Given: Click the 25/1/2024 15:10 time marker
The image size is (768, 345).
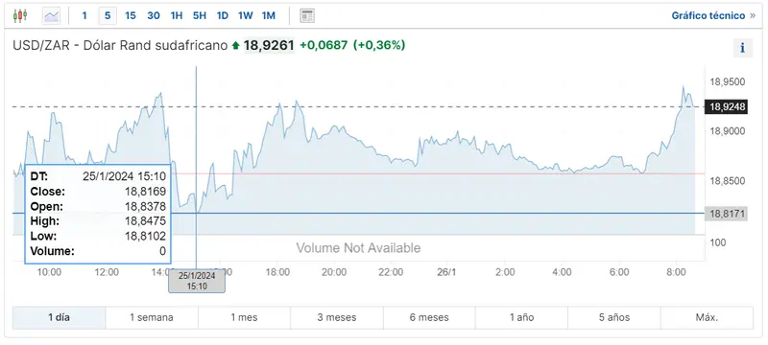Looking at the screenshot, I should [197, 281].
